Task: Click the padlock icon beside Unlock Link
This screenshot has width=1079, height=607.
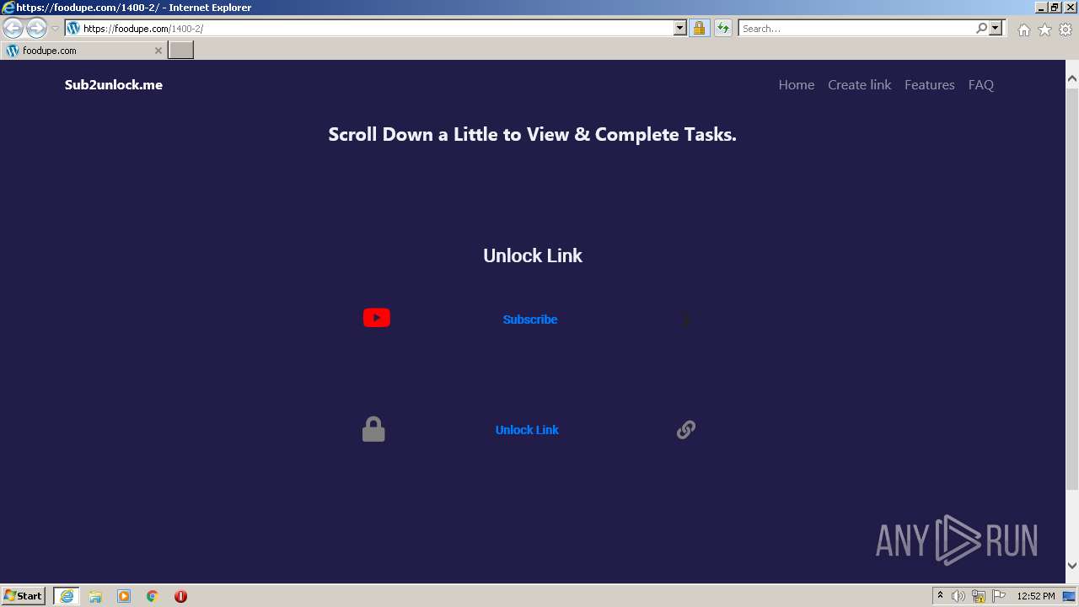Action: pyautogui.click(x=373, y=429)
